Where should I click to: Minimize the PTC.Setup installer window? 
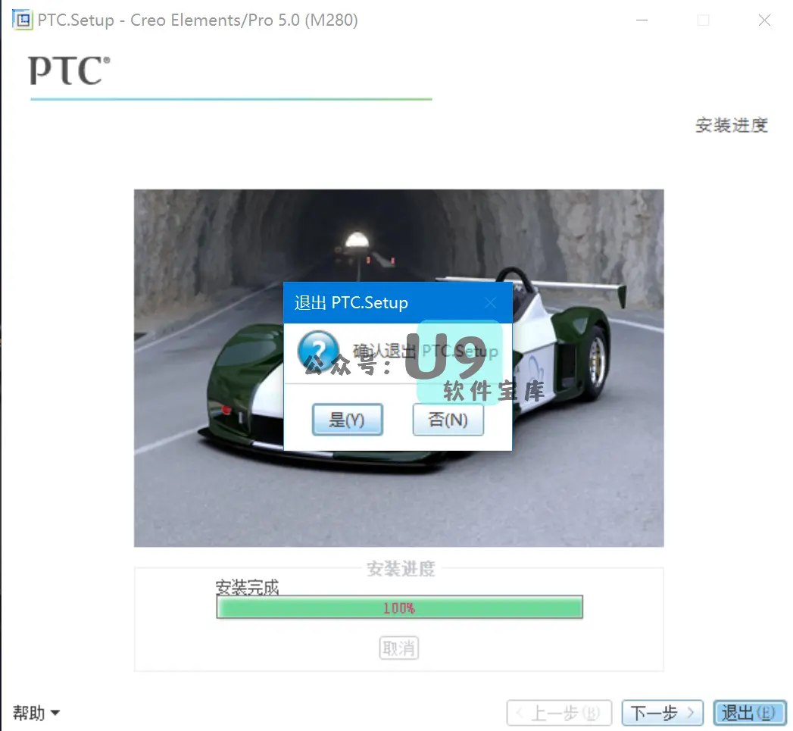[x=642, y=20]
